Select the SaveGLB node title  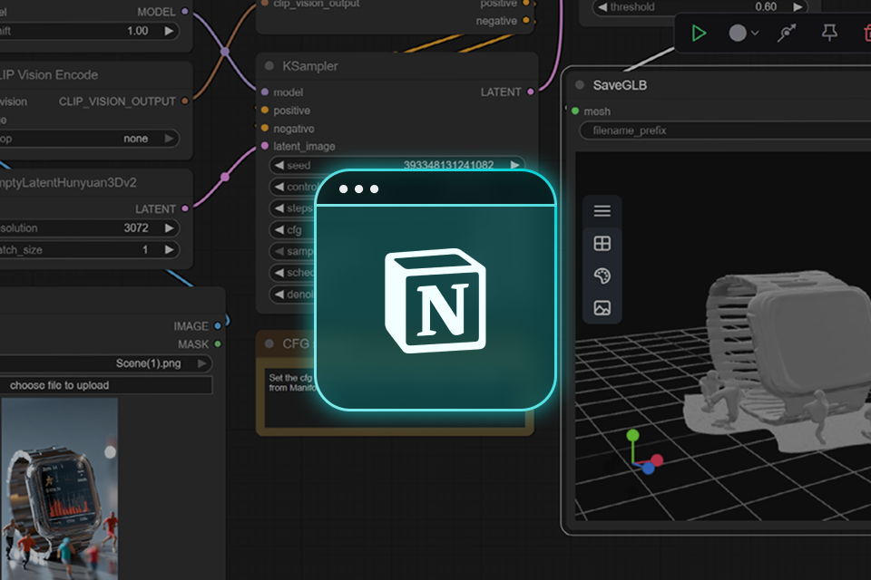click(620, 85)
